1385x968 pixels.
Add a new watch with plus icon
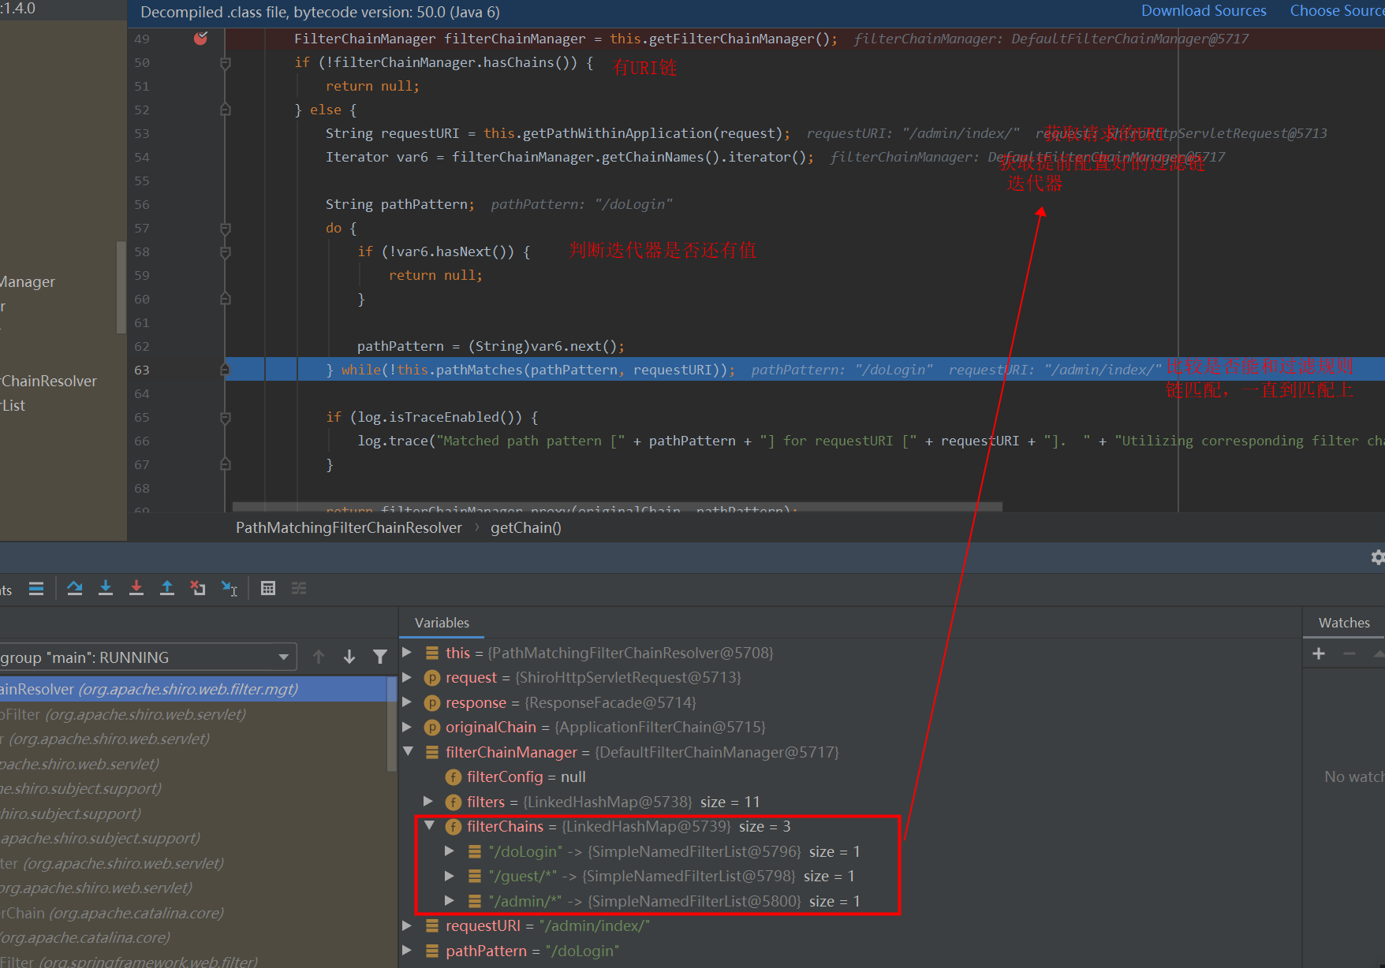point(1319,653)
